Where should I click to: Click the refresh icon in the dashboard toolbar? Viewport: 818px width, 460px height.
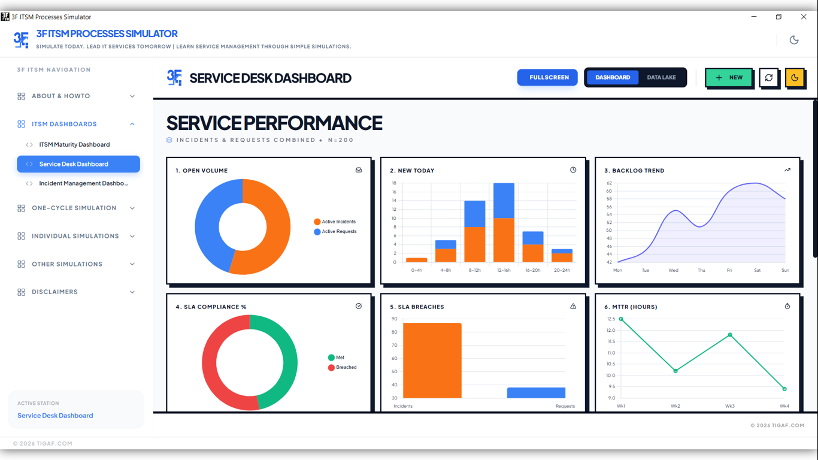pyautogui.click(x=769, y=77)
